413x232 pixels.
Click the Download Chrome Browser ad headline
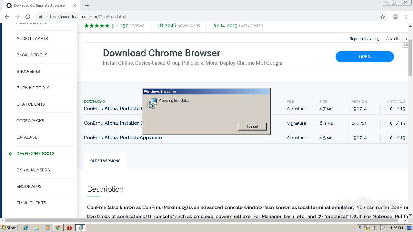(161, 53)
